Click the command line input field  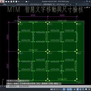(48, 86)
